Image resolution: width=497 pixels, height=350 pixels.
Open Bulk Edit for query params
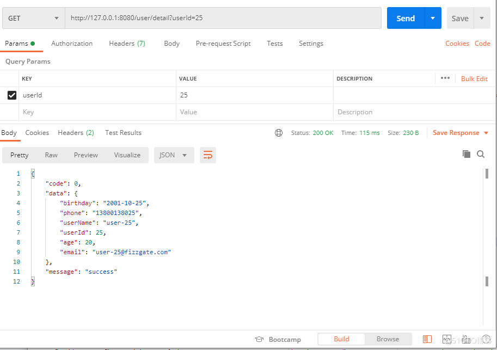pyautogui.click(x=474, y=78)
